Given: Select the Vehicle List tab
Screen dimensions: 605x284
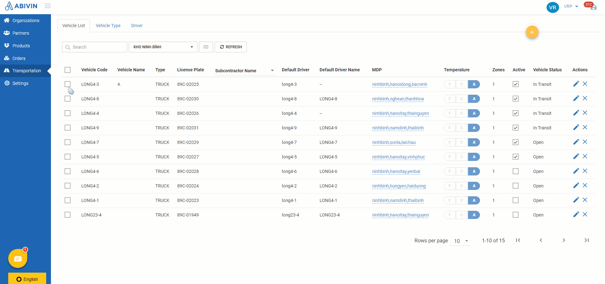Looking at the screenshot, I should coord(73,26).
